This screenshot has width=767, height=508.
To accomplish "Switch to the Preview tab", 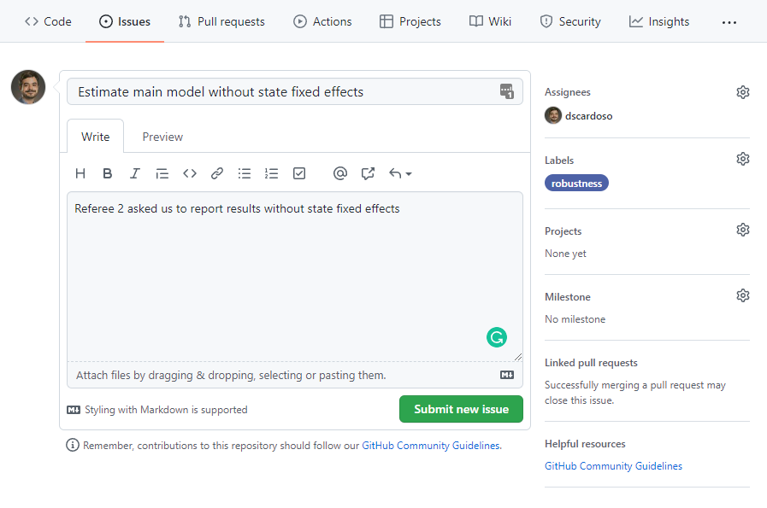I will click(x=162, y=137).
